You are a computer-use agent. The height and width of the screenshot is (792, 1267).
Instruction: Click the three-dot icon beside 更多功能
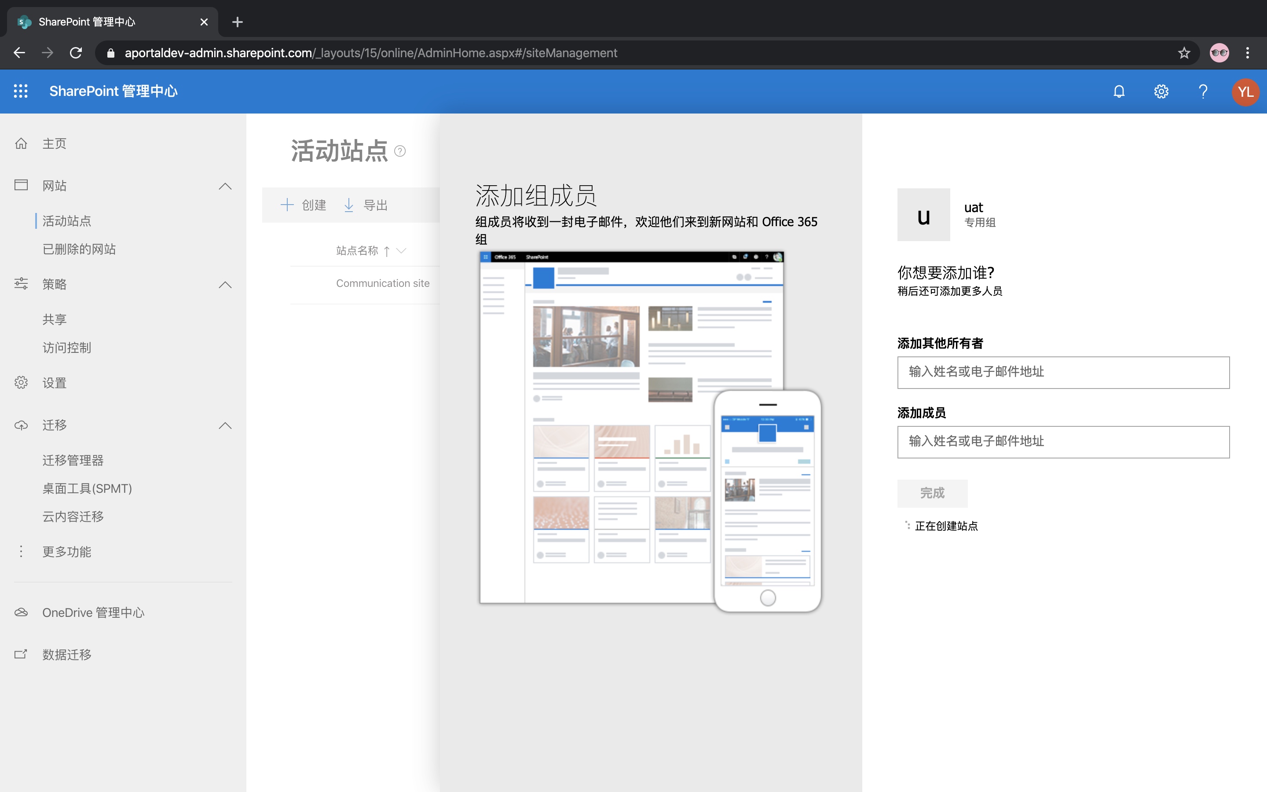click(x=21, y=551)
